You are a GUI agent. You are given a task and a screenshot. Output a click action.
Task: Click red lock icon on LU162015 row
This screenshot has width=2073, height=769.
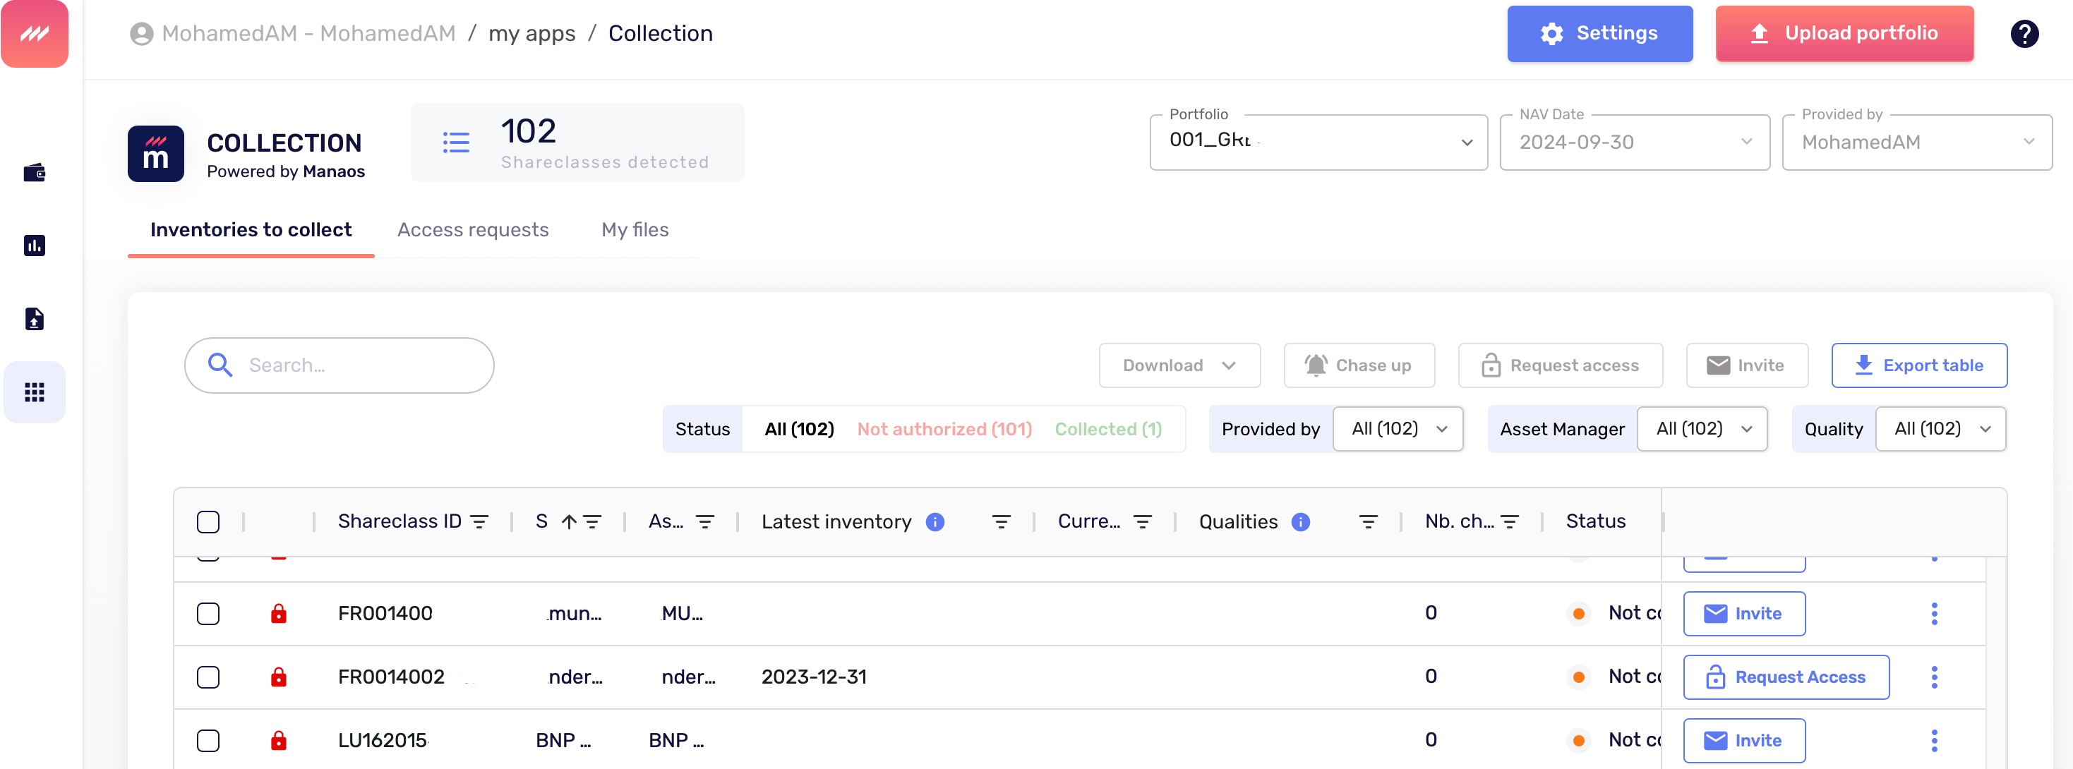278,741
